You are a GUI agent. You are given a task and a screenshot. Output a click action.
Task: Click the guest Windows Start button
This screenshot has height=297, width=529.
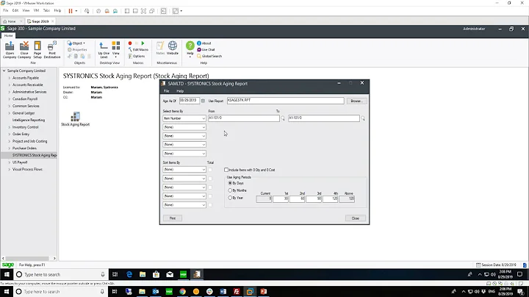coord(7,274)
